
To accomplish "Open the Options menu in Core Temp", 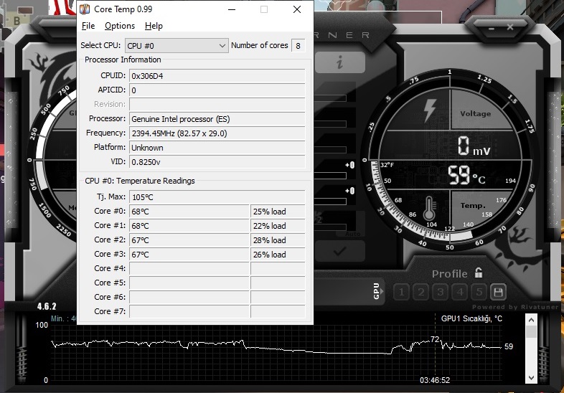I will tap(120, 26).
